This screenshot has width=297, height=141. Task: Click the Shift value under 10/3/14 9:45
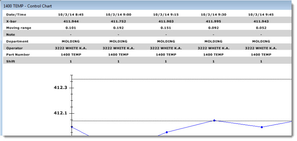(261, 62)
